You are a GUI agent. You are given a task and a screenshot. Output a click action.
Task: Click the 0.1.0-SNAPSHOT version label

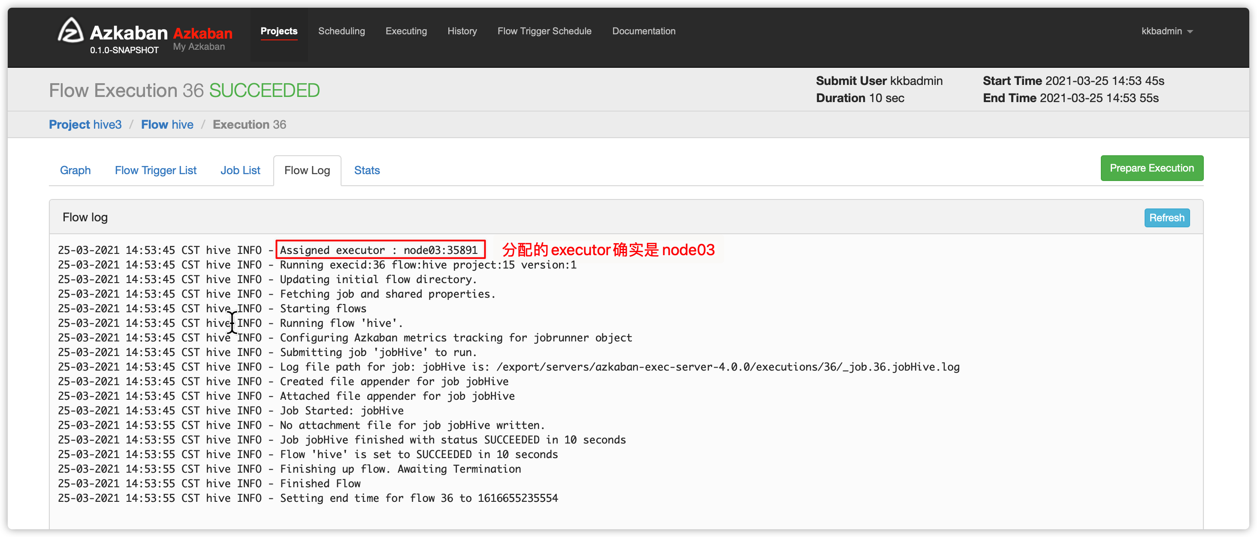(x=124, y=50)
